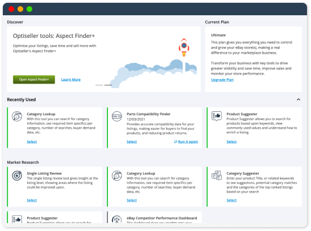Click the Discover section heading
The image size is (311, 231).
point(15,22)
